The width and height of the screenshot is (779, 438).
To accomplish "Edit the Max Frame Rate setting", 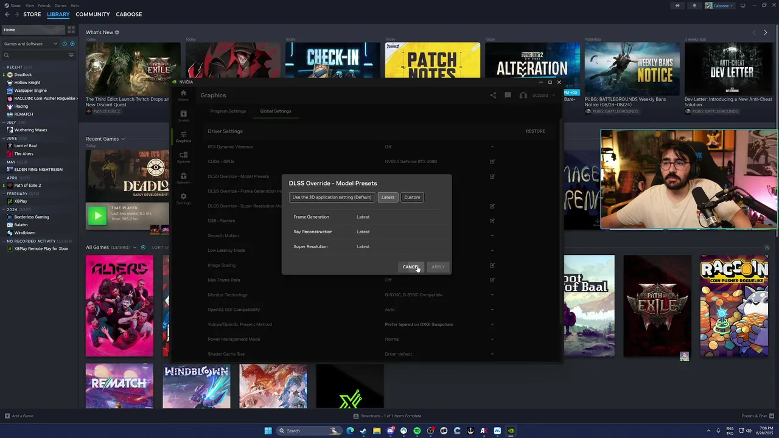I will coord(492,280).
